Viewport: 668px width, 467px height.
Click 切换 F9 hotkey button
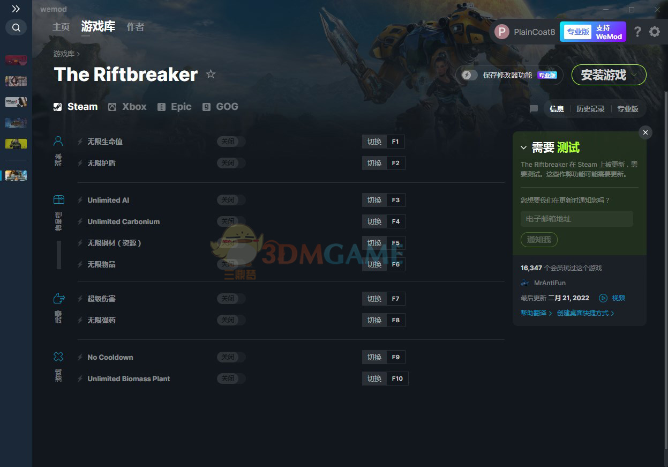pos(384,357)
